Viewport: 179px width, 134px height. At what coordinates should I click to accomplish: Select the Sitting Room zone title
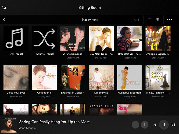tap(89, 8)
